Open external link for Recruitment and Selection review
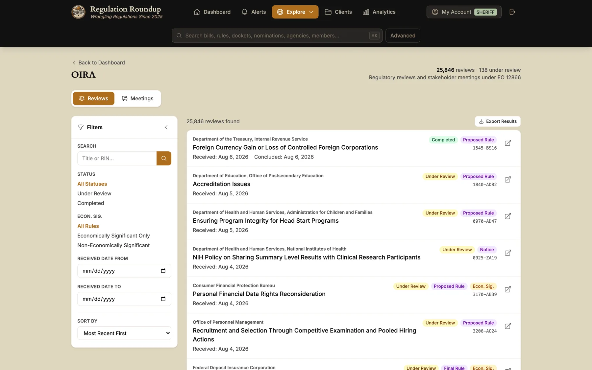 [508, 326]
